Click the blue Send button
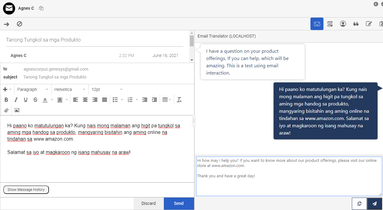Screen dimensions: 383x210 (x=179, y=203)
